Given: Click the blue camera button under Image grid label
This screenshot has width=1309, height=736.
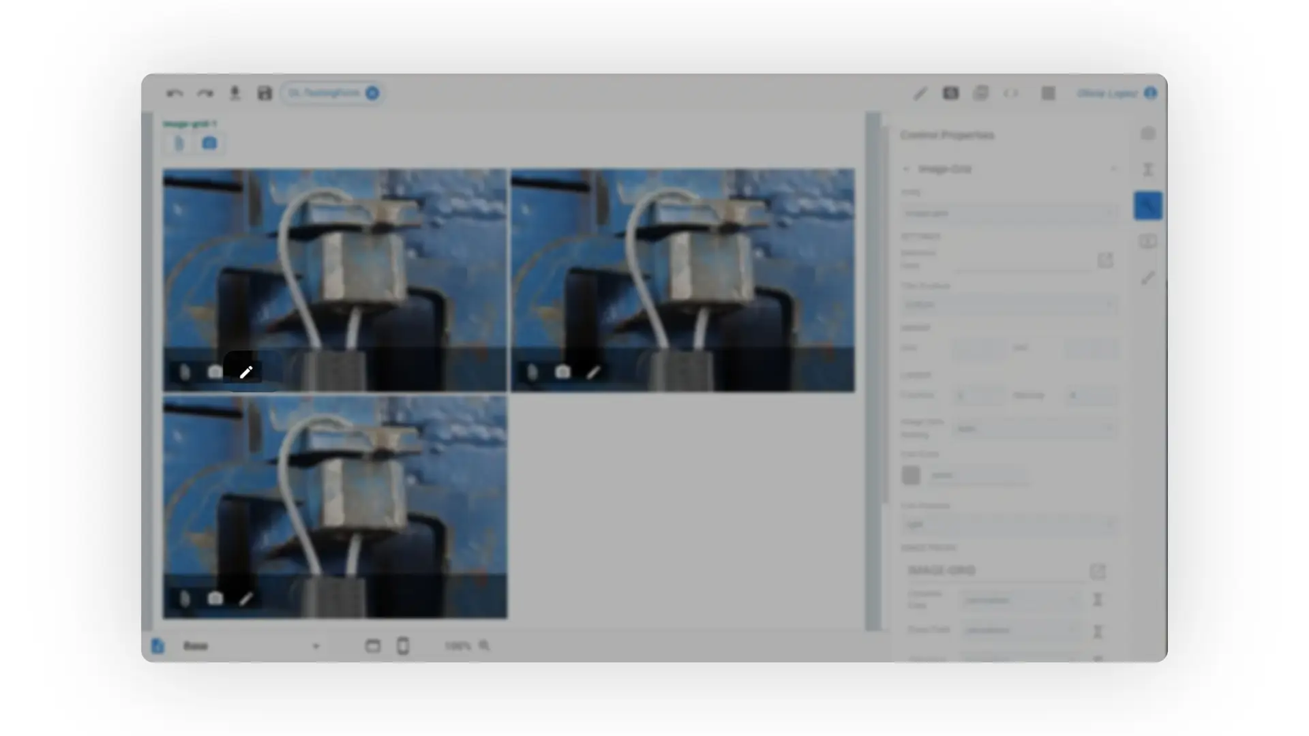Looking at the screenshot, I should pos(209,143).
